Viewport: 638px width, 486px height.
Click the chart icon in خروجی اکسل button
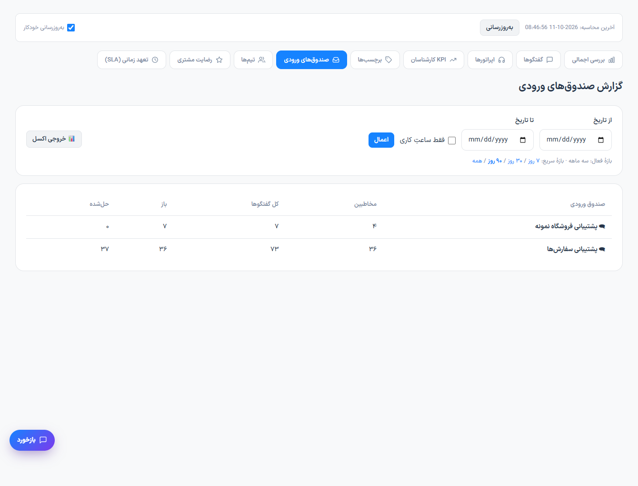click(x=71, y=139)
